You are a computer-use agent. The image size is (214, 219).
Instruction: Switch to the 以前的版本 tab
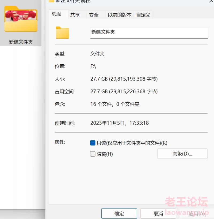(120, 15)
